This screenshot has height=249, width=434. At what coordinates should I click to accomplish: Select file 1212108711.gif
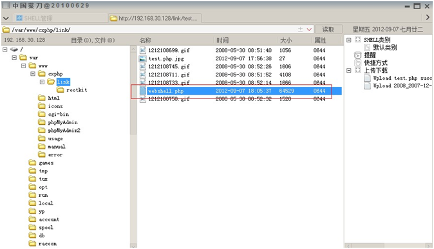(x=169, y=75)
